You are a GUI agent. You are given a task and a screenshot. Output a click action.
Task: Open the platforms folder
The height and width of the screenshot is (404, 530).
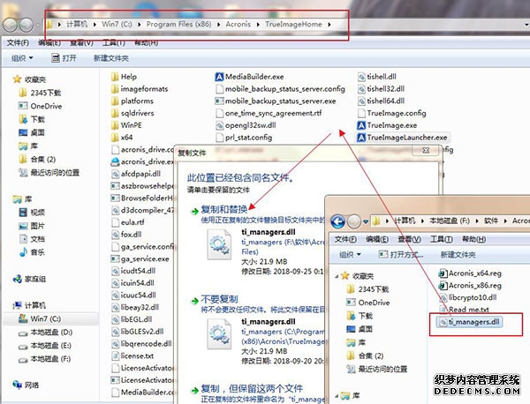(132, 101)
